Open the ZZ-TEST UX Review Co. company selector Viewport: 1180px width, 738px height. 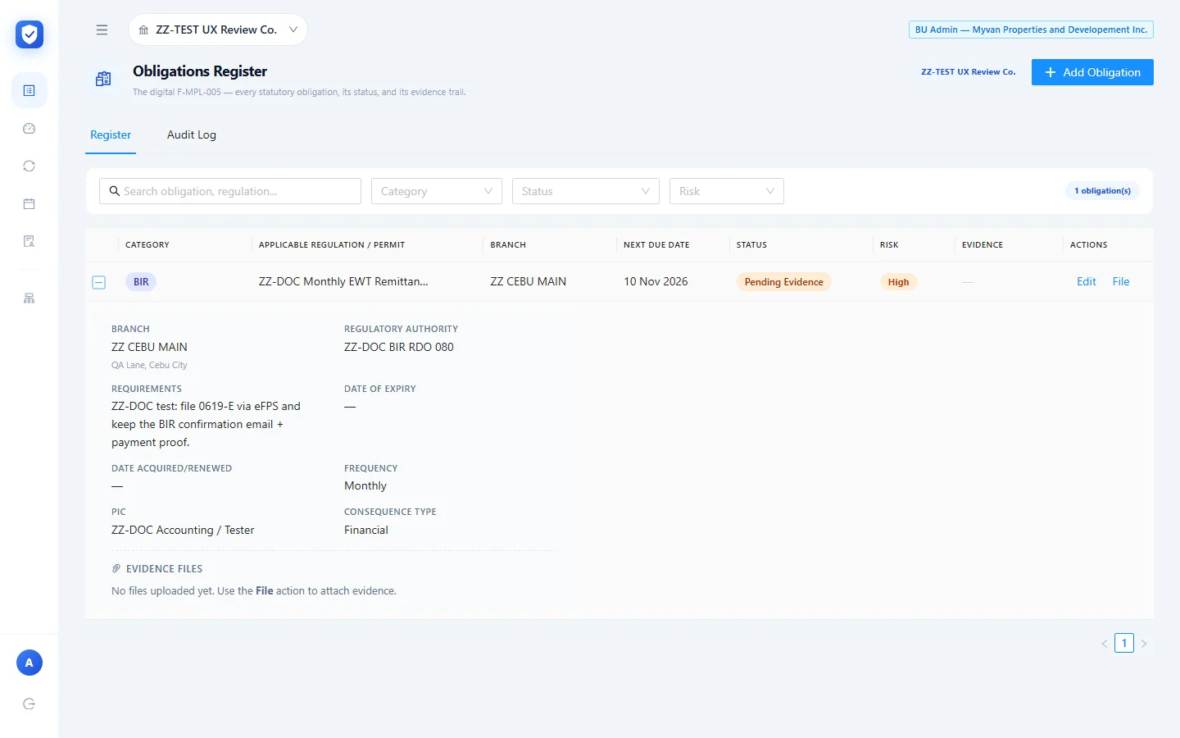tap(218, 30)
